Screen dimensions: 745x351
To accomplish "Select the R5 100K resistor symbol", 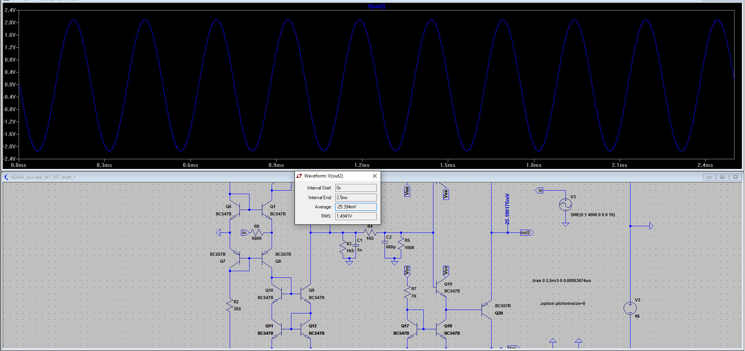I will click(x=401, y=244).
